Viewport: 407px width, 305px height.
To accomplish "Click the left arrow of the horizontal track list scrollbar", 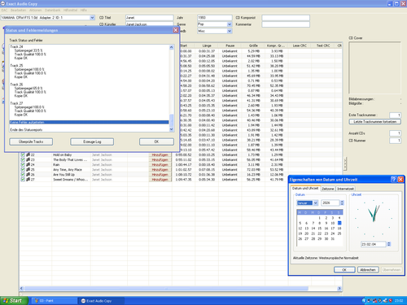I will (x=22, y=289).
